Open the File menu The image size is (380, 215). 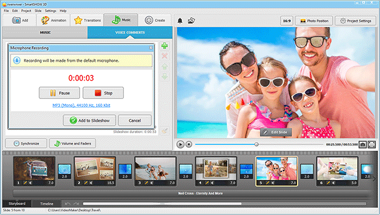tap(6, 11)
